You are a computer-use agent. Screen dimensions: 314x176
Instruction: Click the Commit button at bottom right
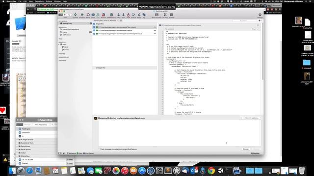pos(256,149)
